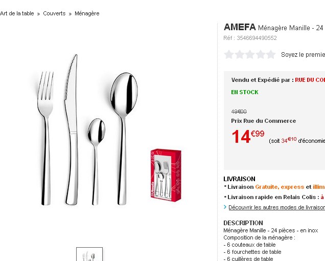Viewport: 325px width, 261px height.
Task: Click the fourth rating star
Action: [x=261, y=55]
